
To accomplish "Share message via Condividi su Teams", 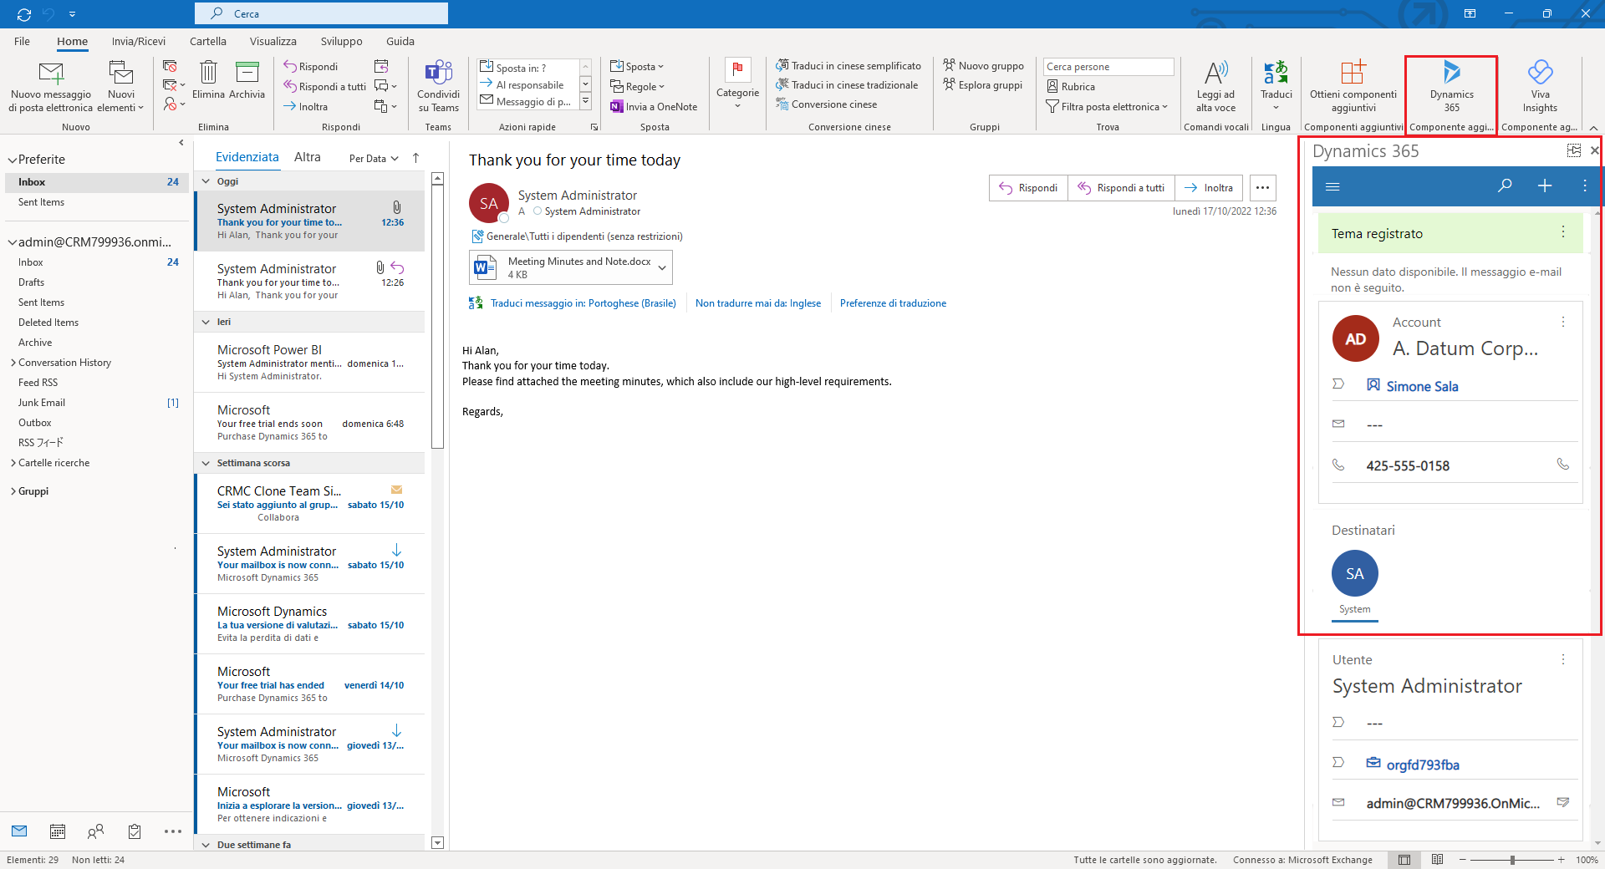I will [439, 86].
